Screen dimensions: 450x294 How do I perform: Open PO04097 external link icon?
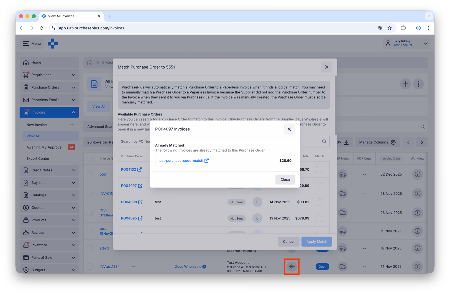[x=140, y=186]
